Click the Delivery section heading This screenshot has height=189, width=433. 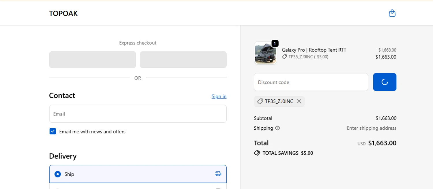(63, 156)
